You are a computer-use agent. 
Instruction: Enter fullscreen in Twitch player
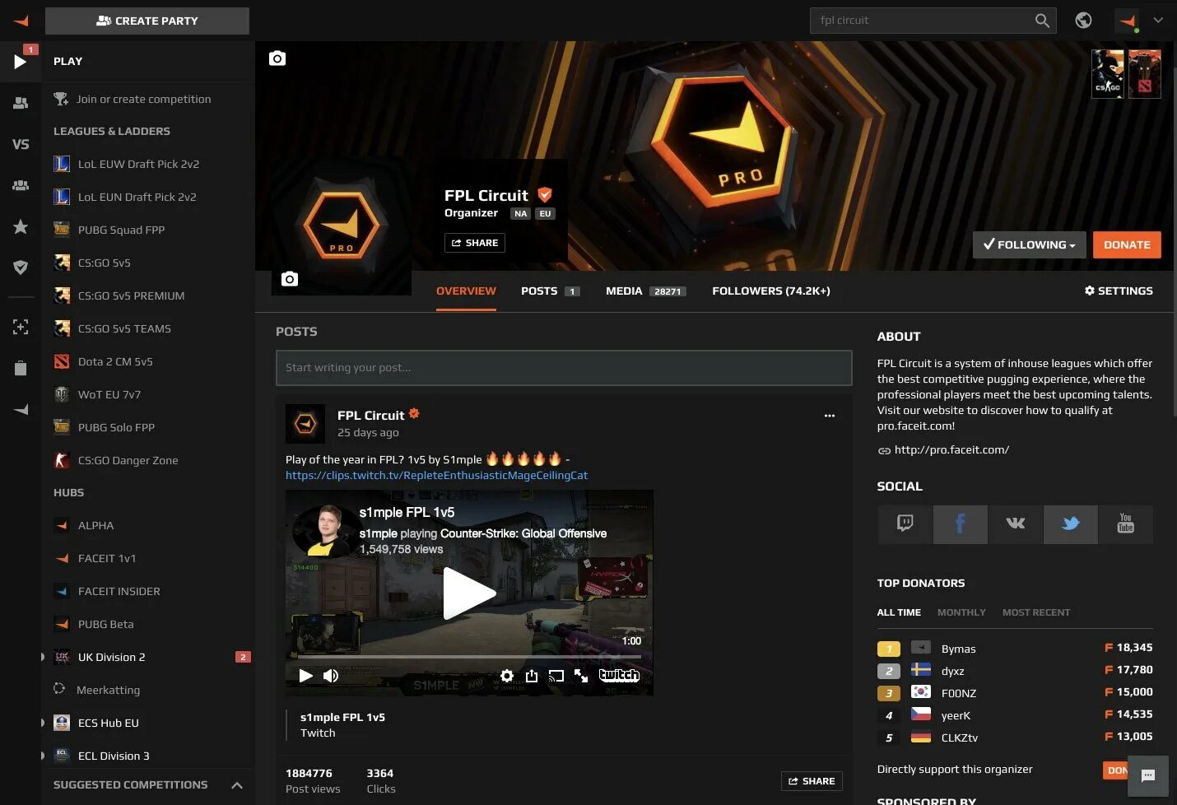pyautogui.click(x=581, y=676)
